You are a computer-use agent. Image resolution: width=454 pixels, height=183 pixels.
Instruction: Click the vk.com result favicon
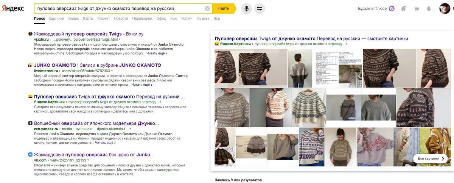click(x=30, y=154)
